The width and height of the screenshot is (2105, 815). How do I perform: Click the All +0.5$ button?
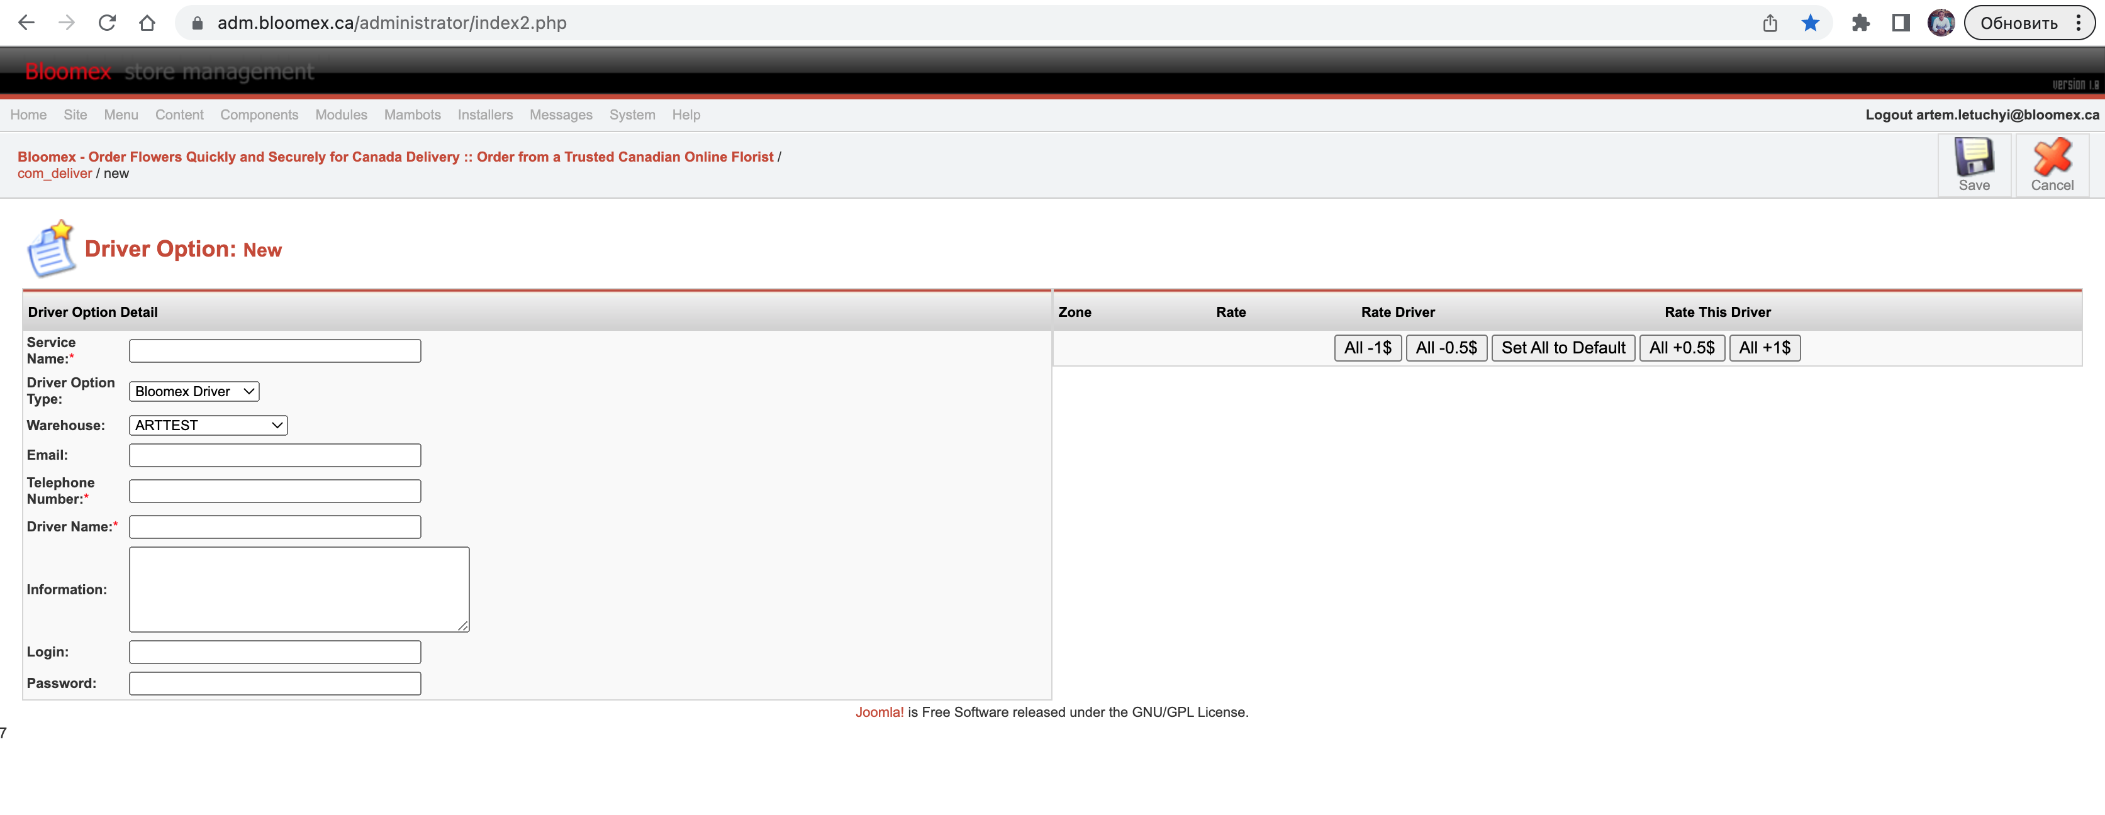[1682, 348]
